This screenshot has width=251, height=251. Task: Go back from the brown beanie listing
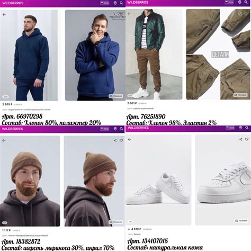(x=4, y=140)
